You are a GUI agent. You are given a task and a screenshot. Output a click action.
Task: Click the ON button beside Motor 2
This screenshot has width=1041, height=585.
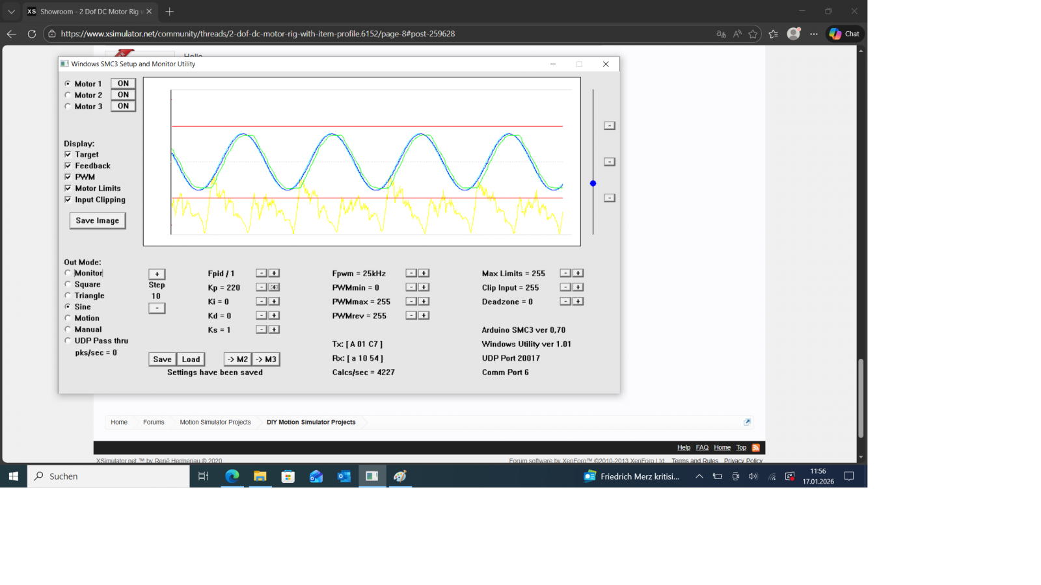[123, 95]
